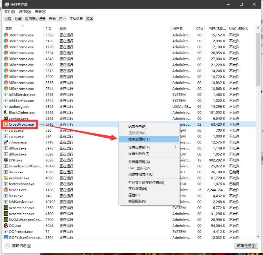This screenshot has height=255, width=263.
Task: Click the lsass.exe process icon
Action: click(6, 196)
